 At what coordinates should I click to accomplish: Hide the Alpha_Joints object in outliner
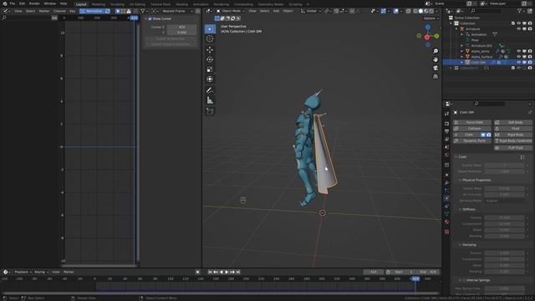point(518,51)
